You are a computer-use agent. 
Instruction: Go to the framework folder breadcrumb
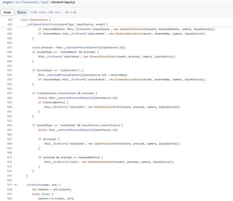(x=30, y=2)
